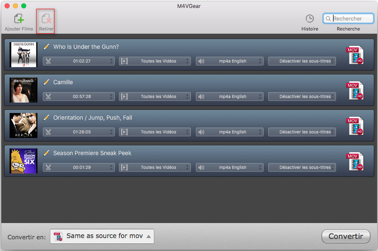Select Who Is Under the Gunn? poster thumbnail
Viewport: 378px width, 251px height.
(x=23, y=54)
